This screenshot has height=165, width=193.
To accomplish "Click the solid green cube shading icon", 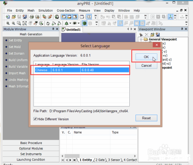I will coord(85,23).
